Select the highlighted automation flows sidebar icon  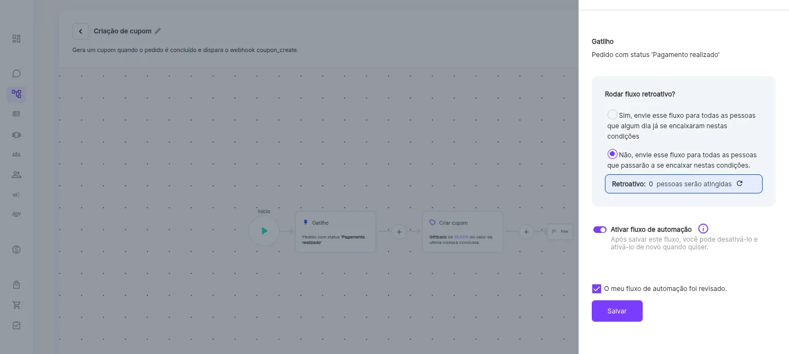[x=16, y=94]
